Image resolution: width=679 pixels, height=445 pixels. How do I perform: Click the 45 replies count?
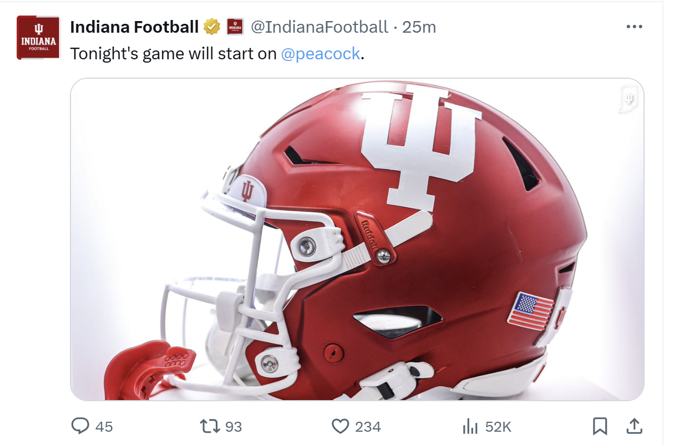click(104, 427)
